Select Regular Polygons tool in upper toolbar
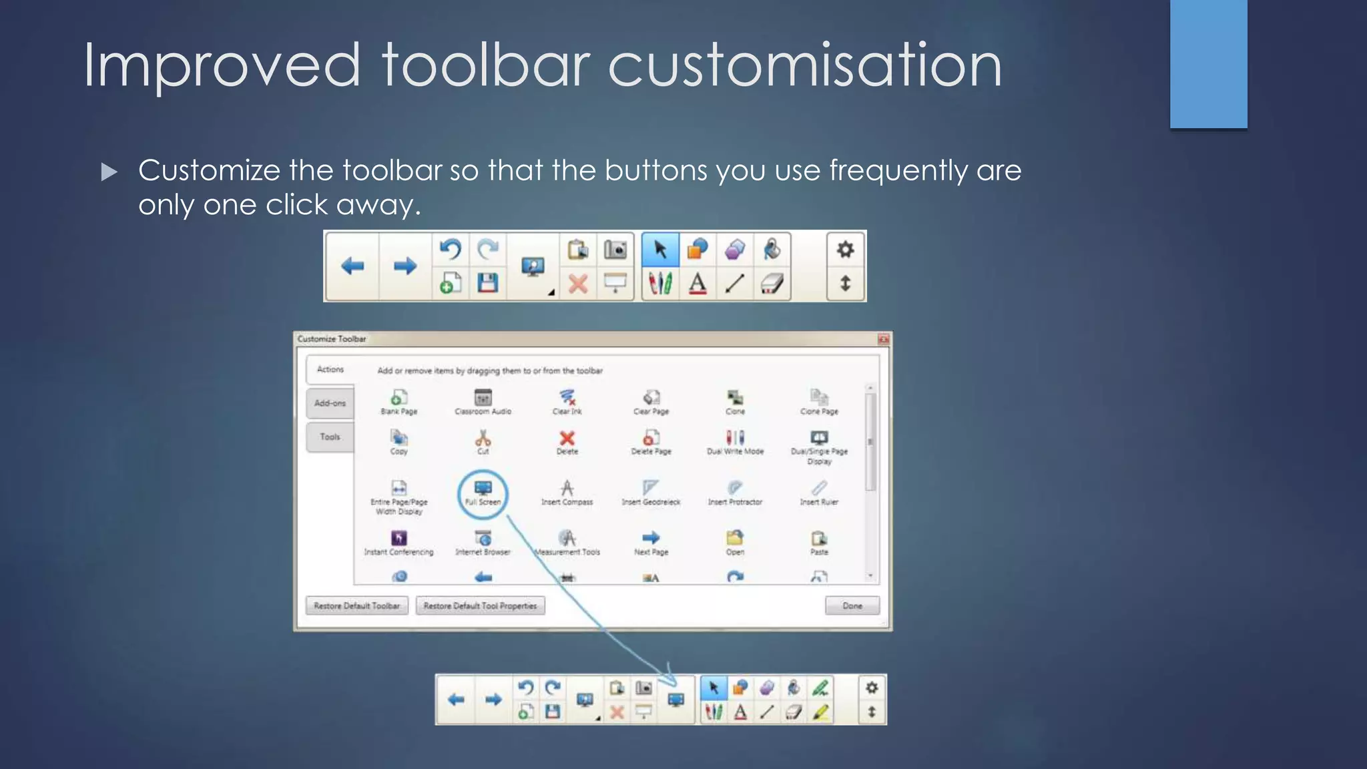1367x769 pixels. [735, 249]
